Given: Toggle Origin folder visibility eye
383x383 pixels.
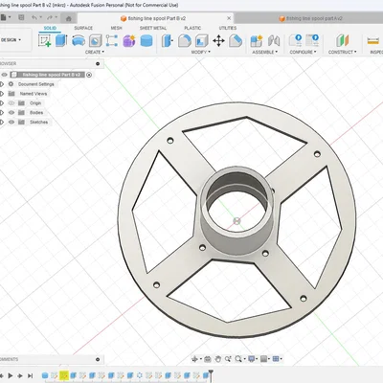Looking at the screenshot, I should [x=11, y=103].
